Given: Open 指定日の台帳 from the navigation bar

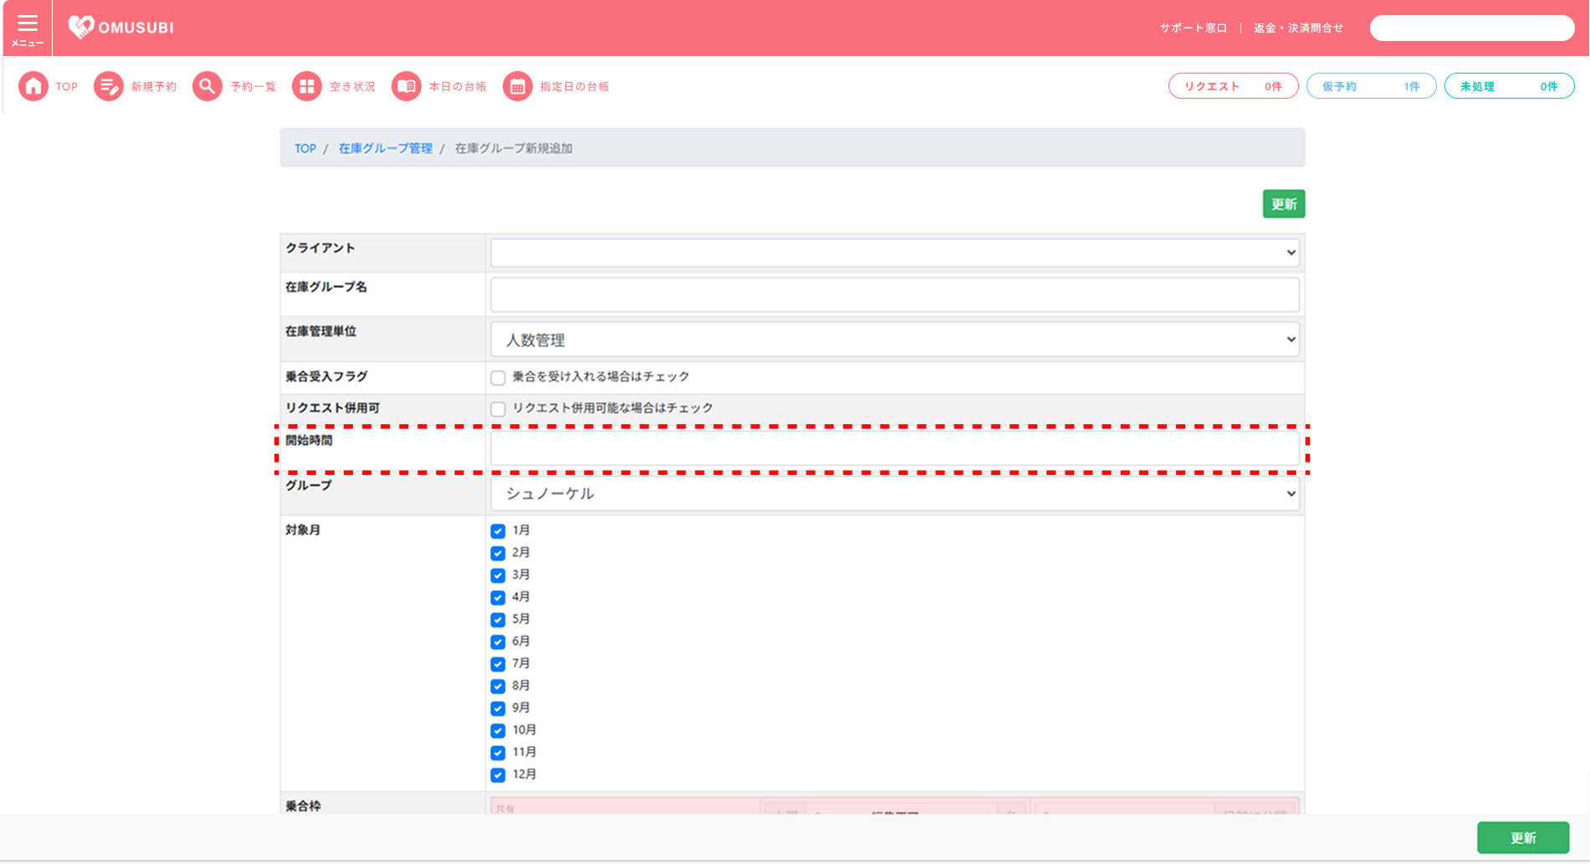Looking at the screenshot, I should click(x=575, y=86).
